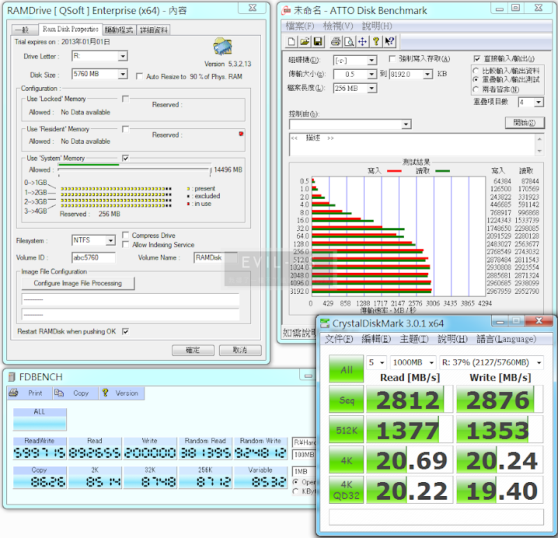Open the Filesystem NTFS dropdown
The image size is (558, 538).
[x=111, y=240]
